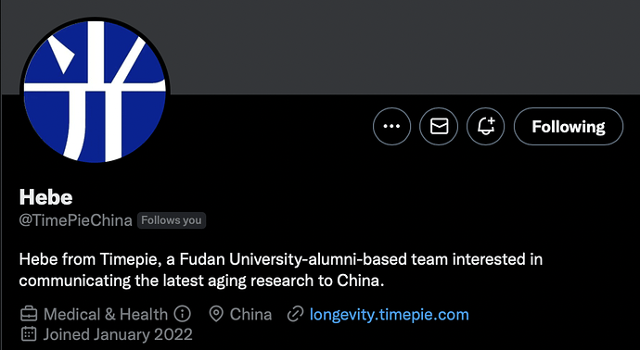The image size is (640, 350).
Task: Click the chain link icon beside the website
Action: (x=295, y=314)
